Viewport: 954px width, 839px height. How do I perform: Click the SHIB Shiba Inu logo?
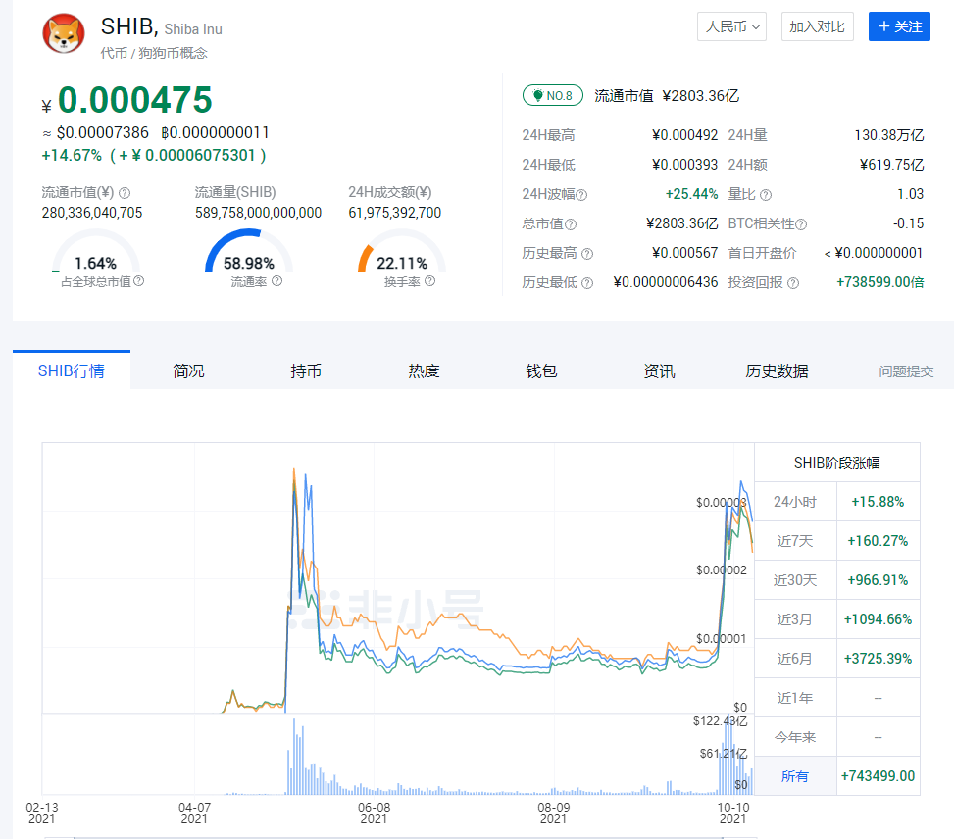pos(64,34)
